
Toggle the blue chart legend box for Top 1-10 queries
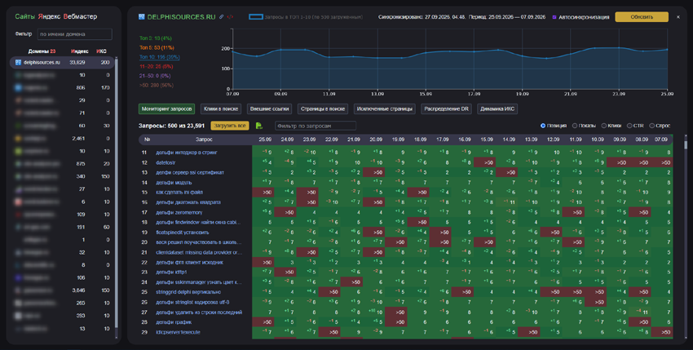[x=256, y=17]
